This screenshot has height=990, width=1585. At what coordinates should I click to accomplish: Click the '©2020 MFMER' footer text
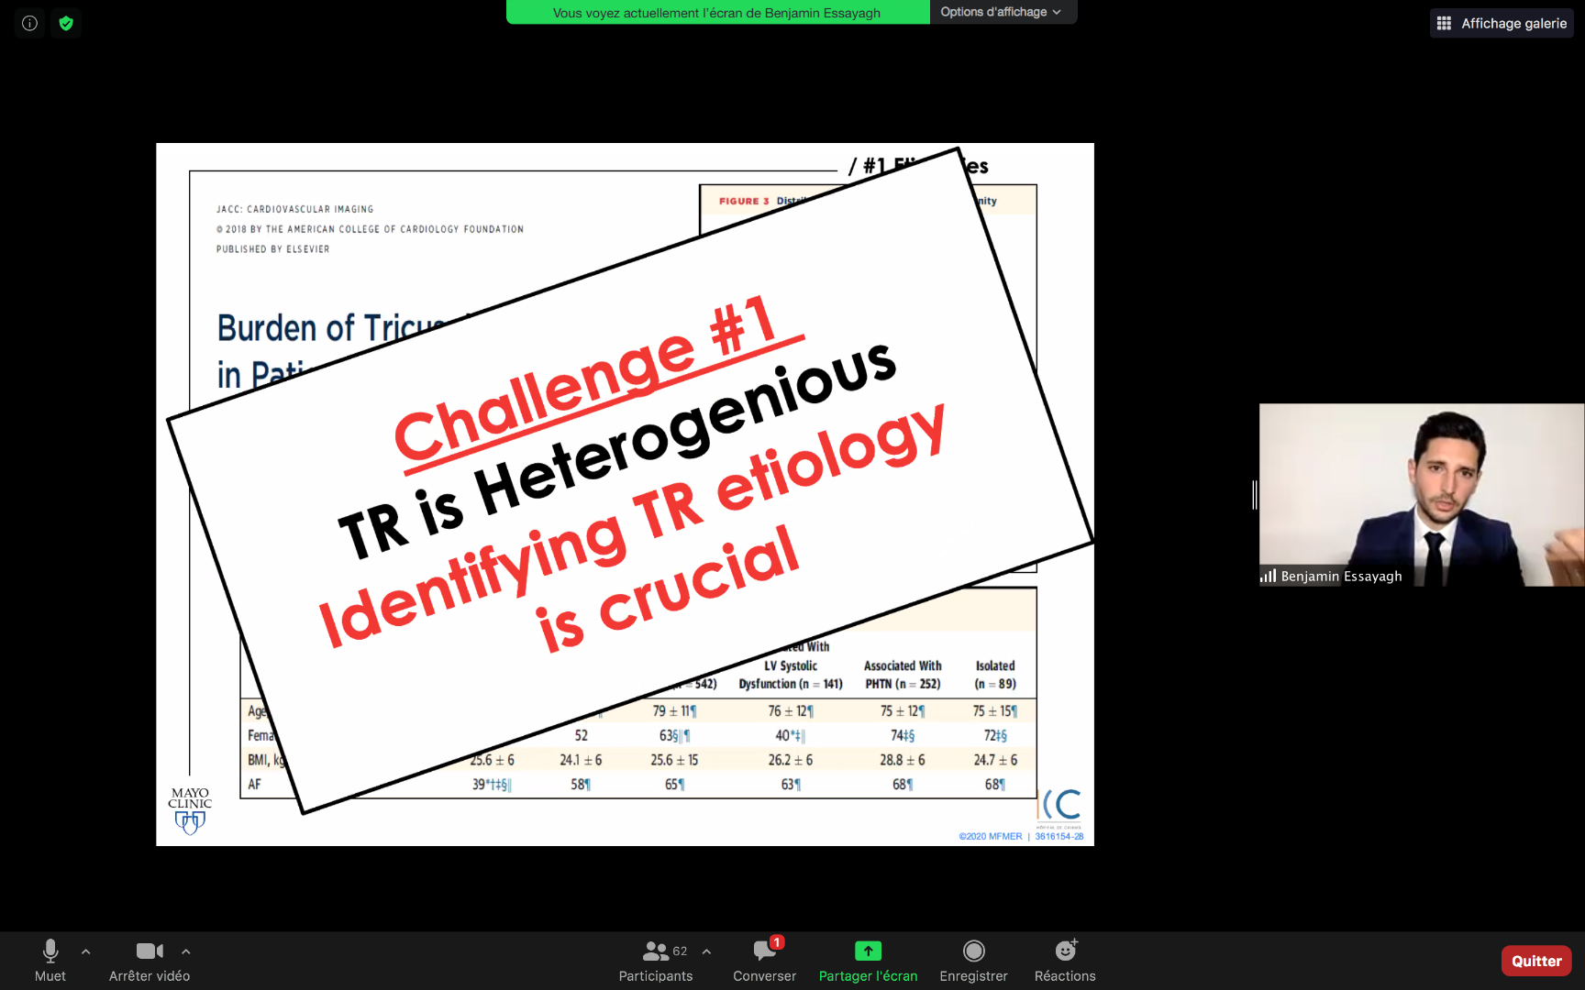coord(991,836)
